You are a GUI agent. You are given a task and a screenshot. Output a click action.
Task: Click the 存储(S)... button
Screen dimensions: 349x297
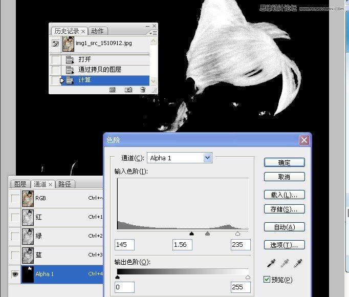point(284,209)
